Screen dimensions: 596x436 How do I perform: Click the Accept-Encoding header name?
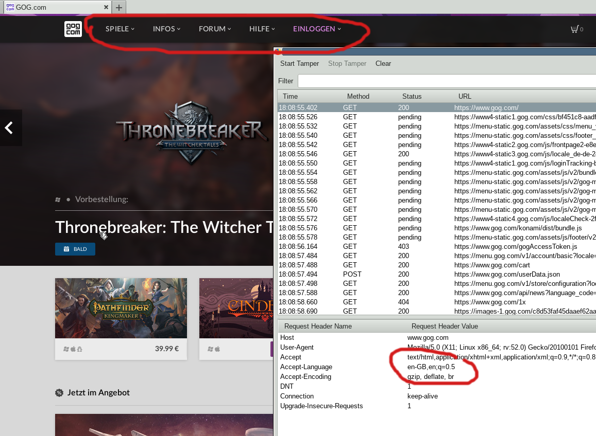pos(305,376)
